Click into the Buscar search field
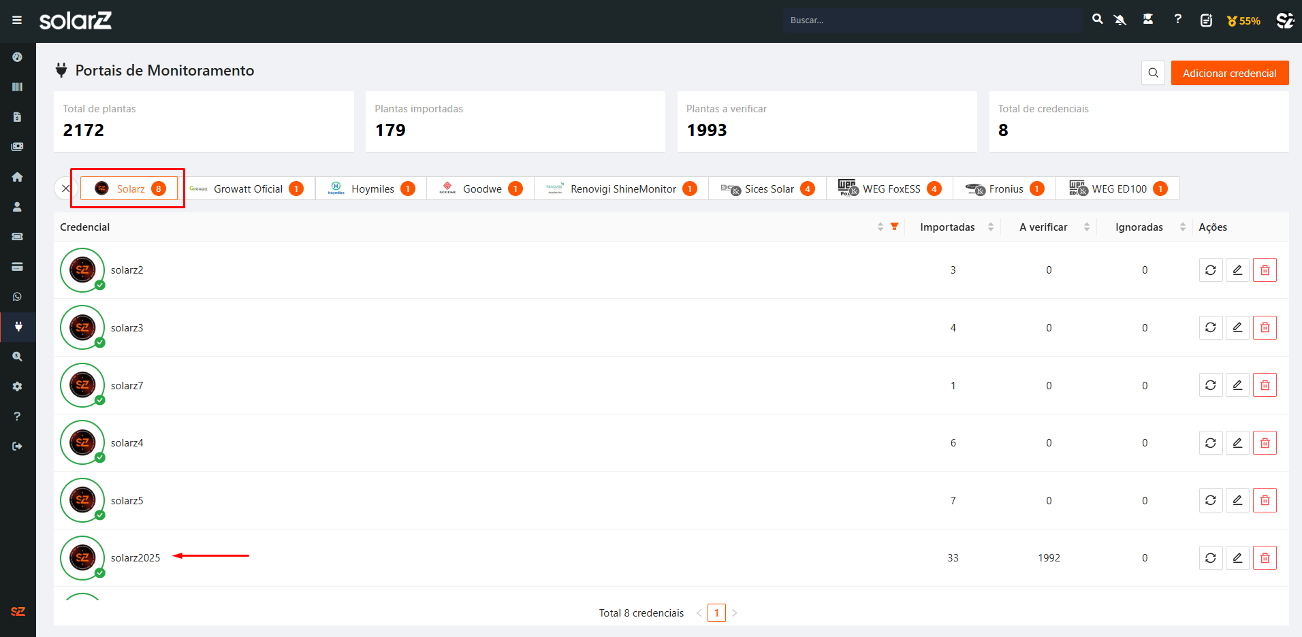The width and height of the screenshot is (1302, 637). coord(932,20)
